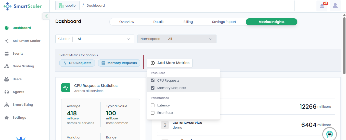Screen dimensions: 346x140
Task: Click the Agents headset icon
Action: [7, 92]
